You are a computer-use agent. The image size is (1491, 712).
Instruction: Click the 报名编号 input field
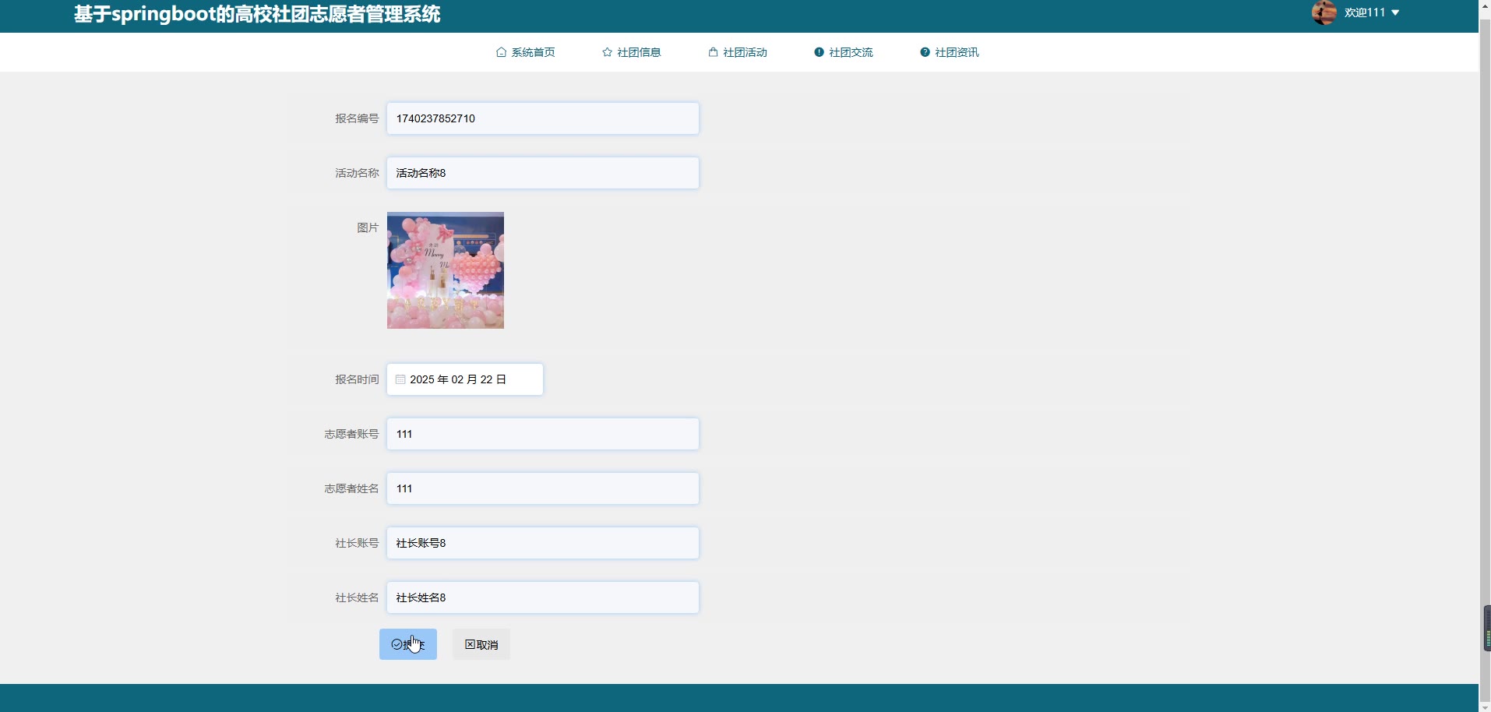point(543,118)
